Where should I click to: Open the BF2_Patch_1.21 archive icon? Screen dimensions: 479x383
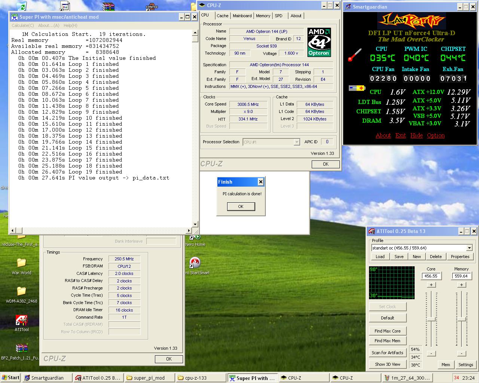click(x=21, y=349)
